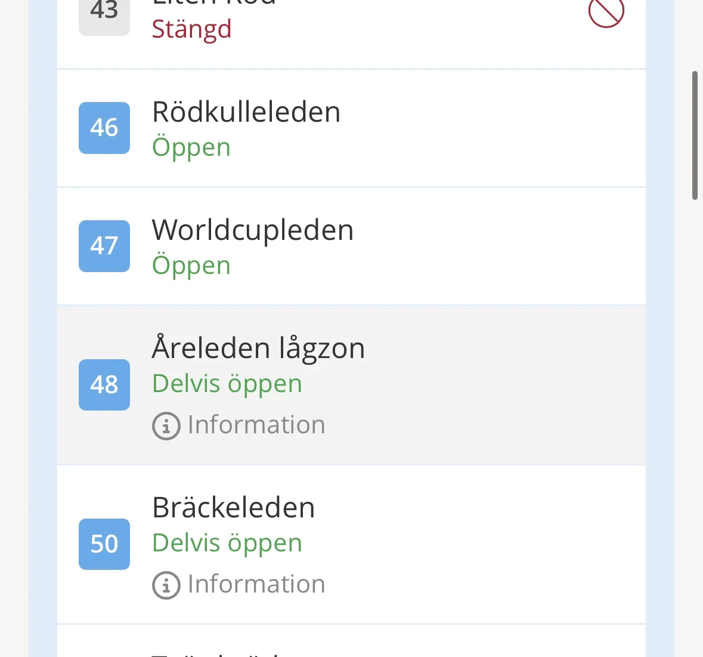This screenshot has height=657, width=703.
Task: Select the Bräckeleden slope name
Action: coord(233,507)
